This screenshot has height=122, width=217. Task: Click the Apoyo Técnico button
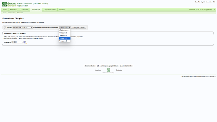113,66
